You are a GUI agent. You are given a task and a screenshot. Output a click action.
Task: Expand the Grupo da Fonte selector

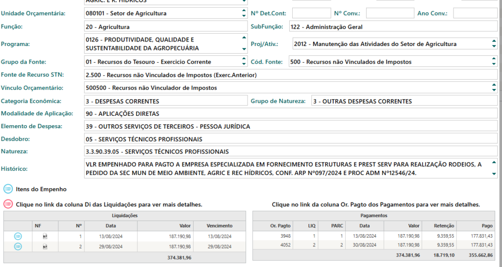click(244, 62)
